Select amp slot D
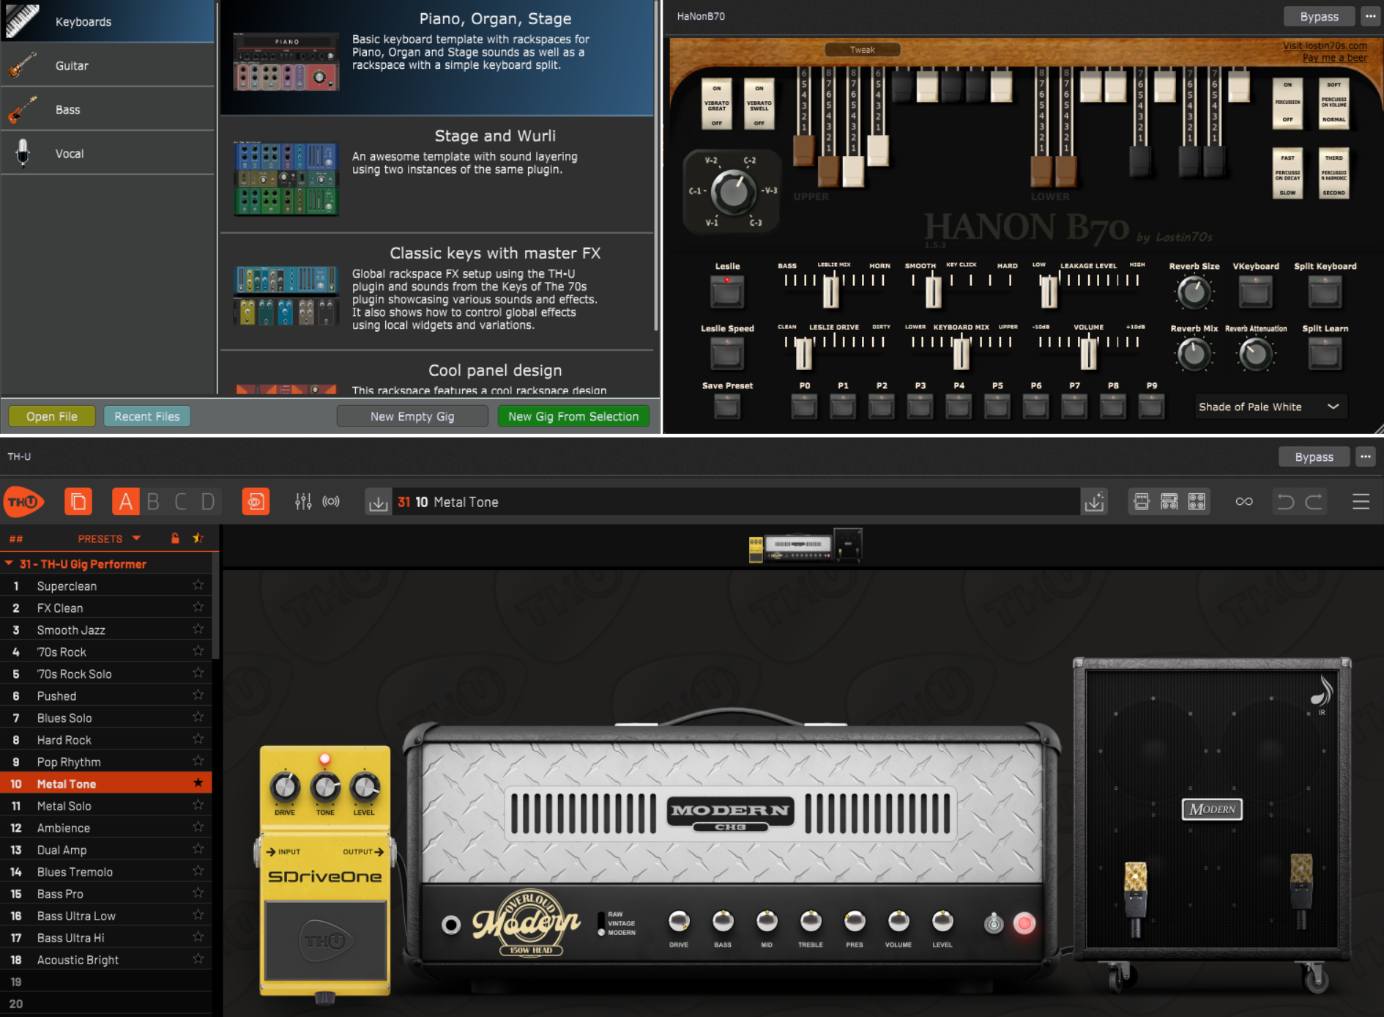This screenshot has width=1384, height=1017. (x=208, y=502)
